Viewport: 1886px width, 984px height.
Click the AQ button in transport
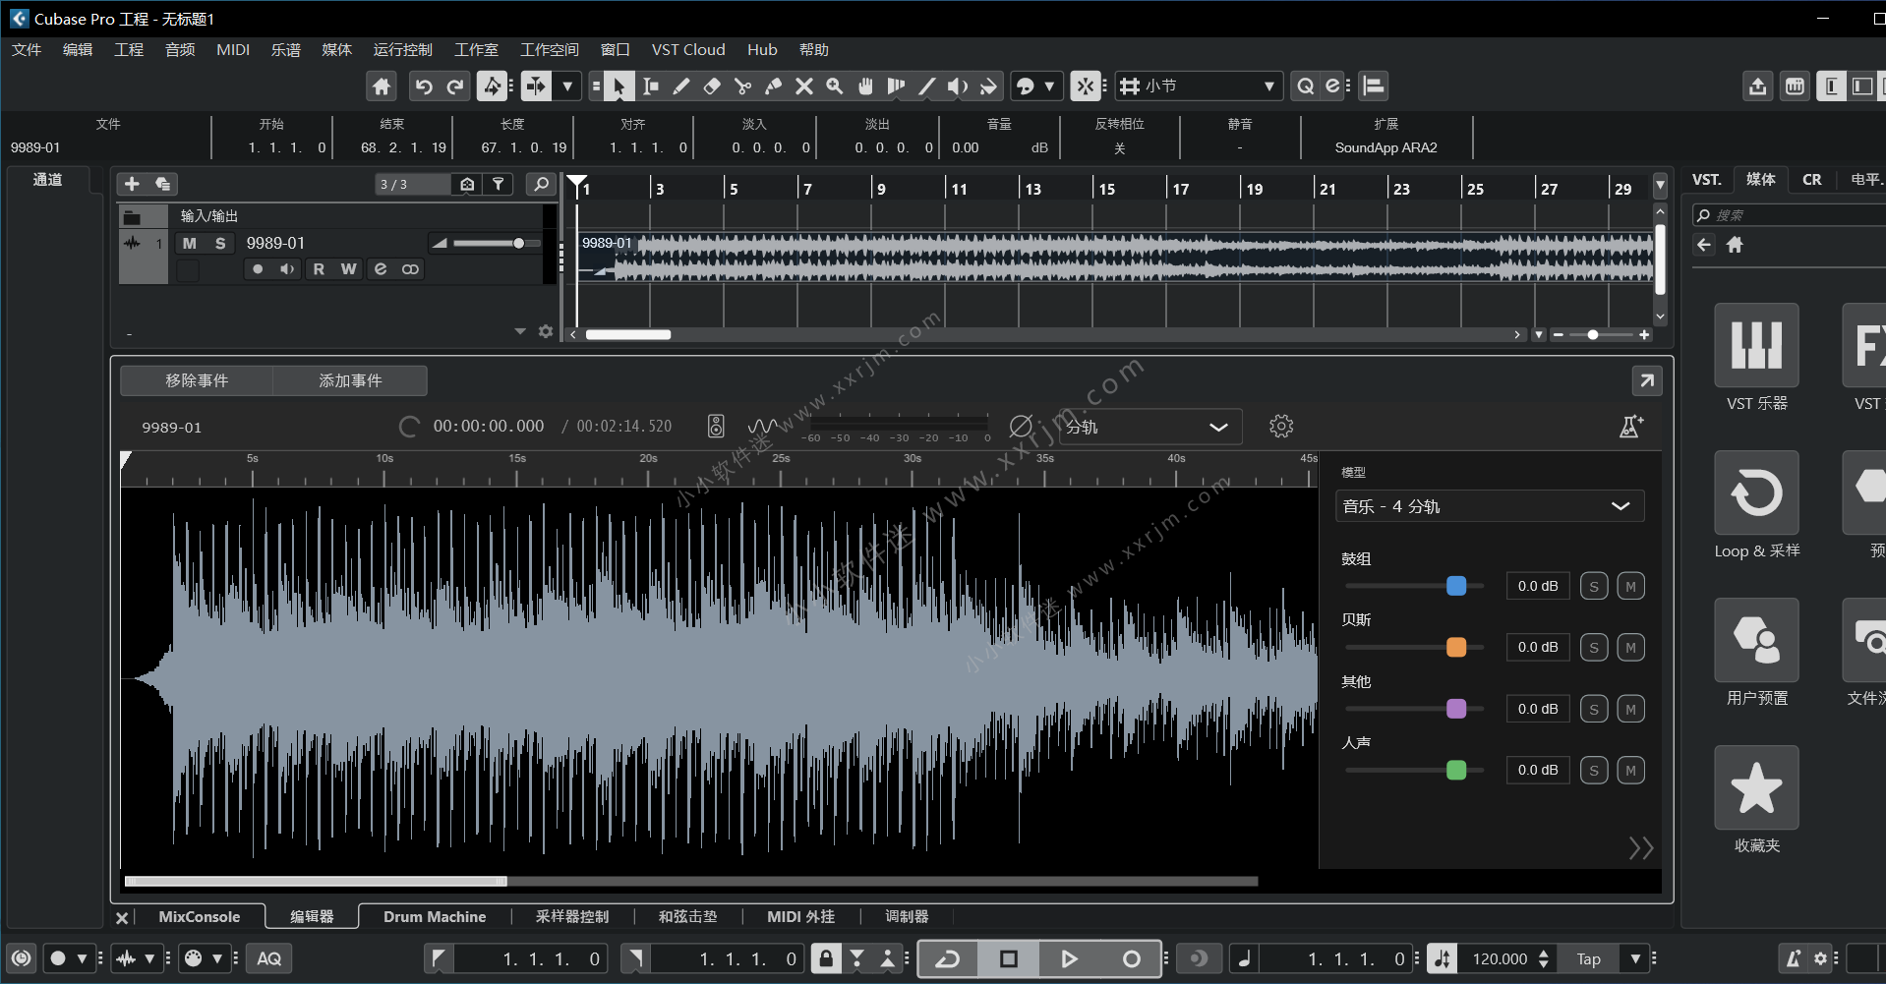click(269, 958)
